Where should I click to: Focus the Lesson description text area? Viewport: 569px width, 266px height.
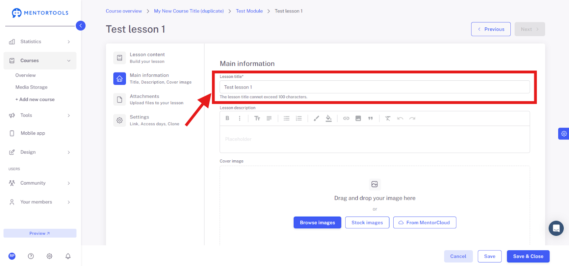point(375,139)
